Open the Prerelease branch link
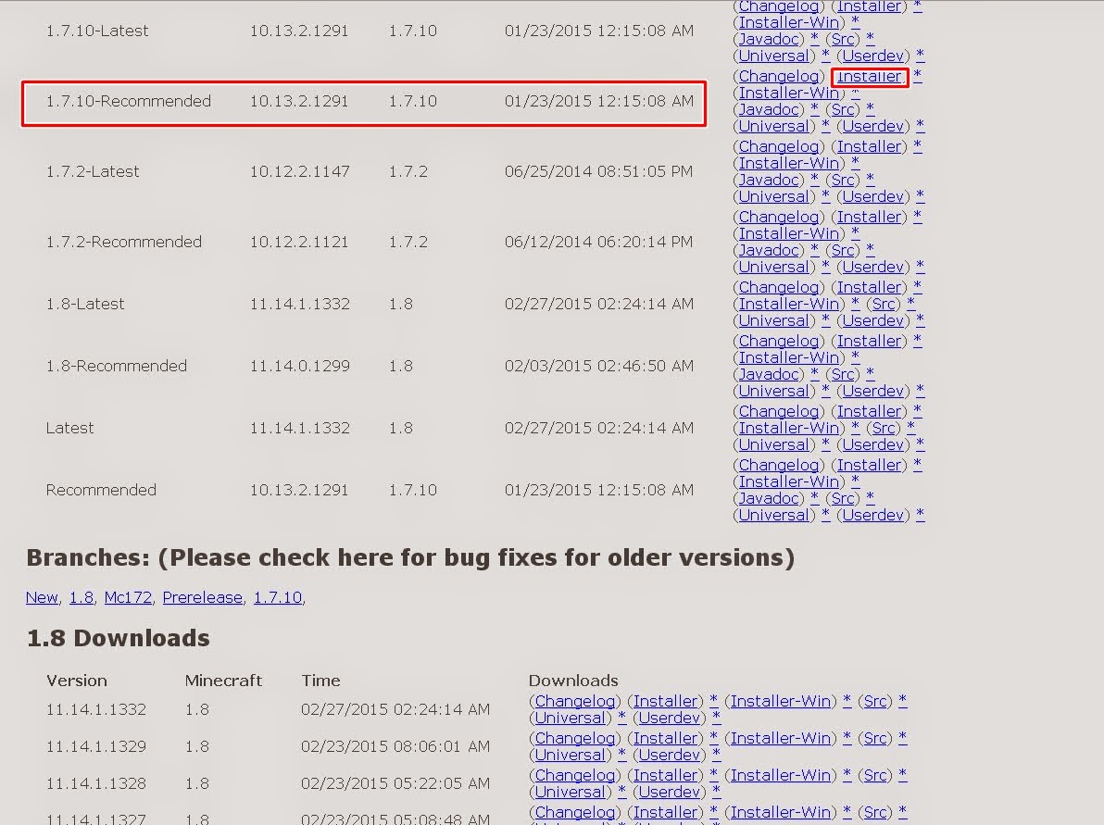 202,597
